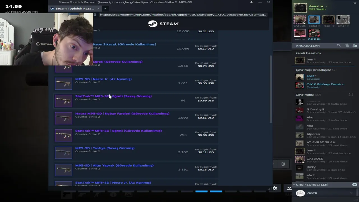The image size is (359, 202).
Task: Click the $0.89 USD price text
Action: 206,100
